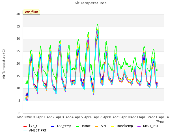Click the blue li77_temp legend swatch
This screenshot has width=181, height=136.
(x=53, y=126)
